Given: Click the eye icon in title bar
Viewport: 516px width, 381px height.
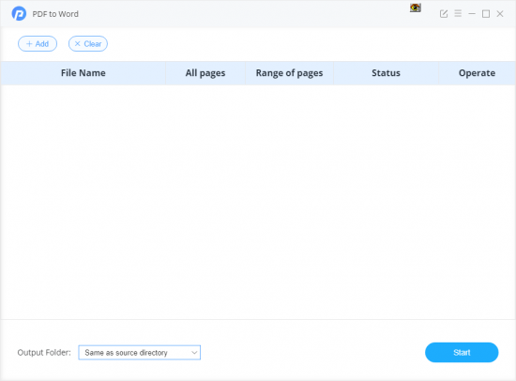Looking at the screenshot, I should 416,8.
